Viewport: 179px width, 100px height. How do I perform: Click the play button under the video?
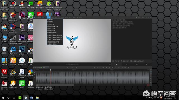point(72,67)
